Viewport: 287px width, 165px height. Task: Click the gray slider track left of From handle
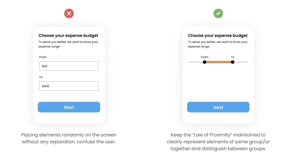click(x=196, y=62)
